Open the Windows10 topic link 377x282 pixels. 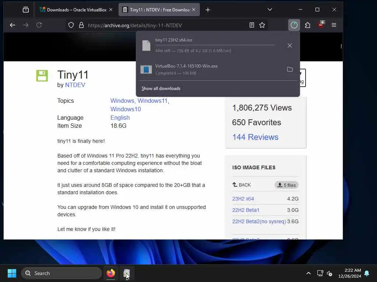126,109
